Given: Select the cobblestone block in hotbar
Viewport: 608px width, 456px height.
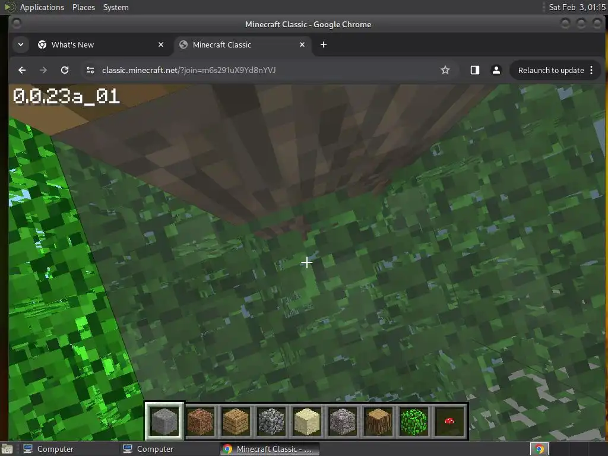Looking at the screenshot, I should coord(271,421).
